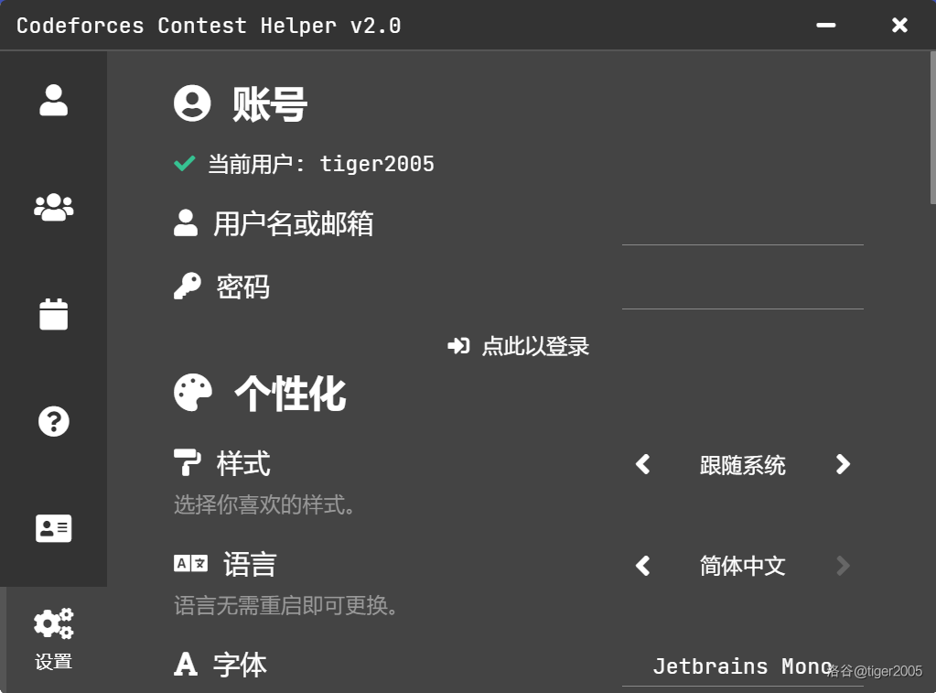
Task: Open the group users sidebar icon
Action: tap(54, 208)
